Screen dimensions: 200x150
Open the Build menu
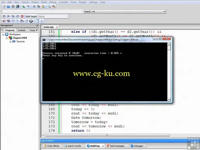[44, 2]
